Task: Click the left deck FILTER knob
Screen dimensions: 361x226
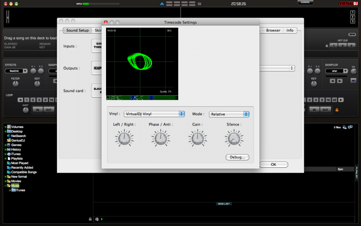Action: coord(15,84)
